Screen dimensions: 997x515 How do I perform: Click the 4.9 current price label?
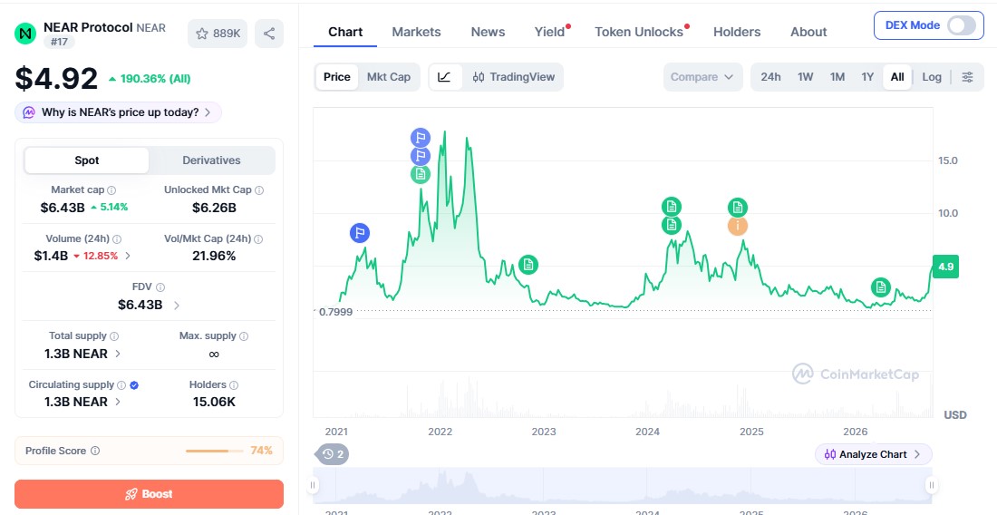coord(945,267)
